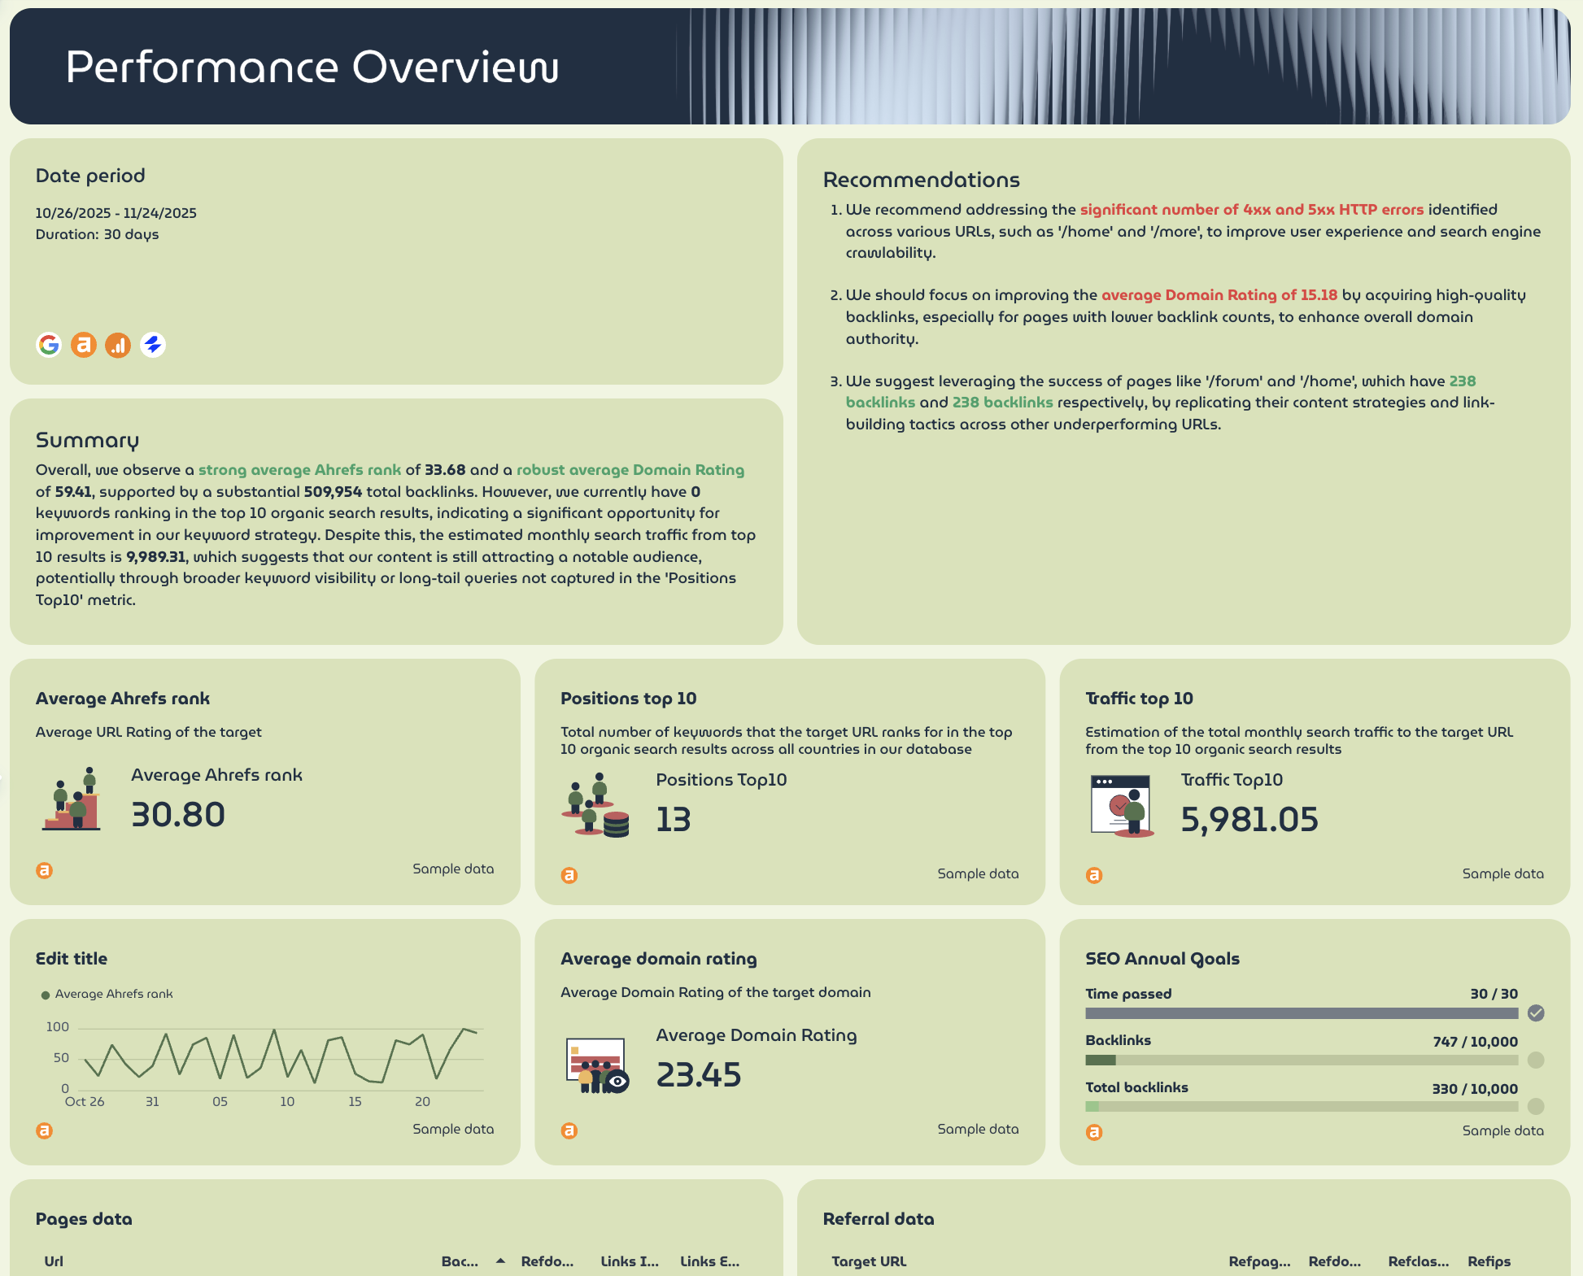Toggle the completion circle beside Backlinks goal
The image size is (1583, 1276).
(x=1537, y=1060)
